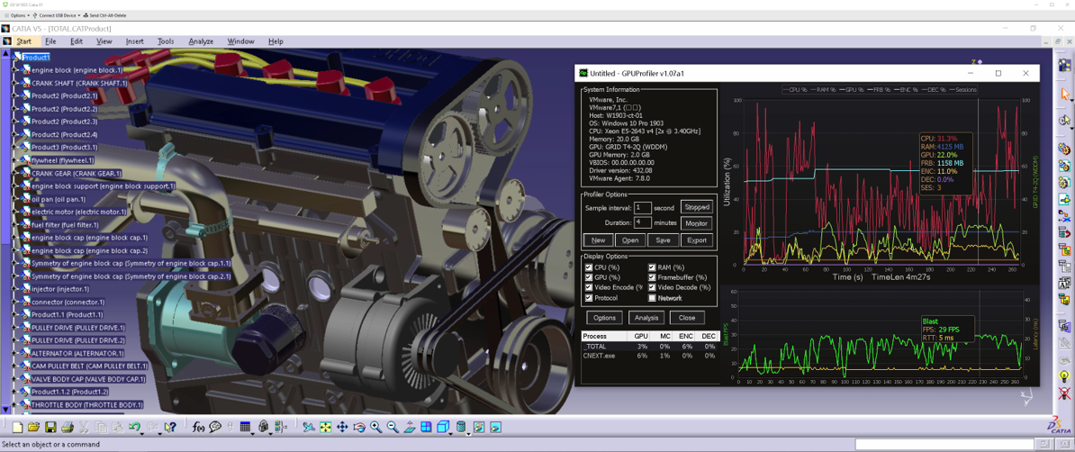Select the Rotate view icon

coord(358,428)
